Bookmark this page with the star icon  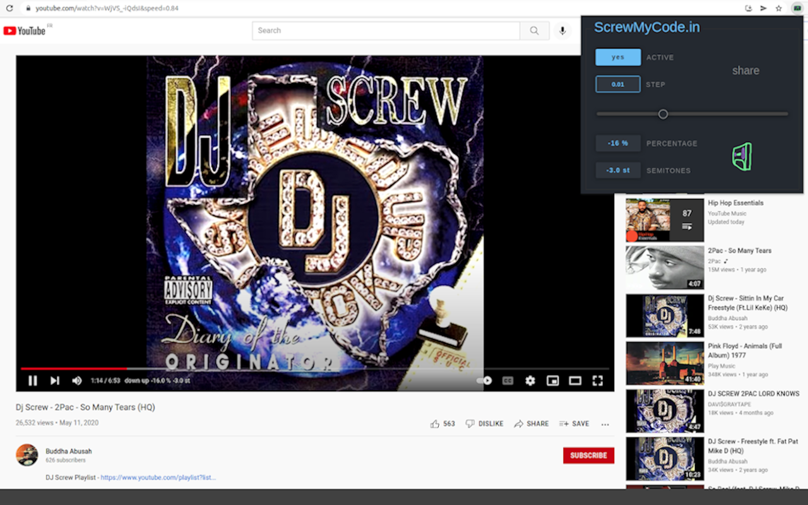779,8
